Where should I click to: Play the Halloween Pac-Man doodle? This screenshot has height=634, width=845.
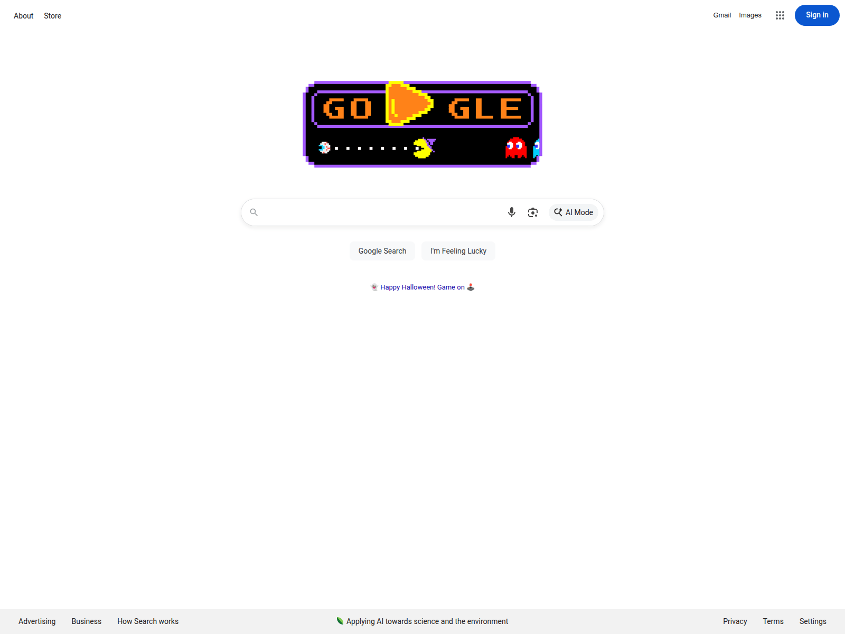pyautogui.click(x=409, y=104)
